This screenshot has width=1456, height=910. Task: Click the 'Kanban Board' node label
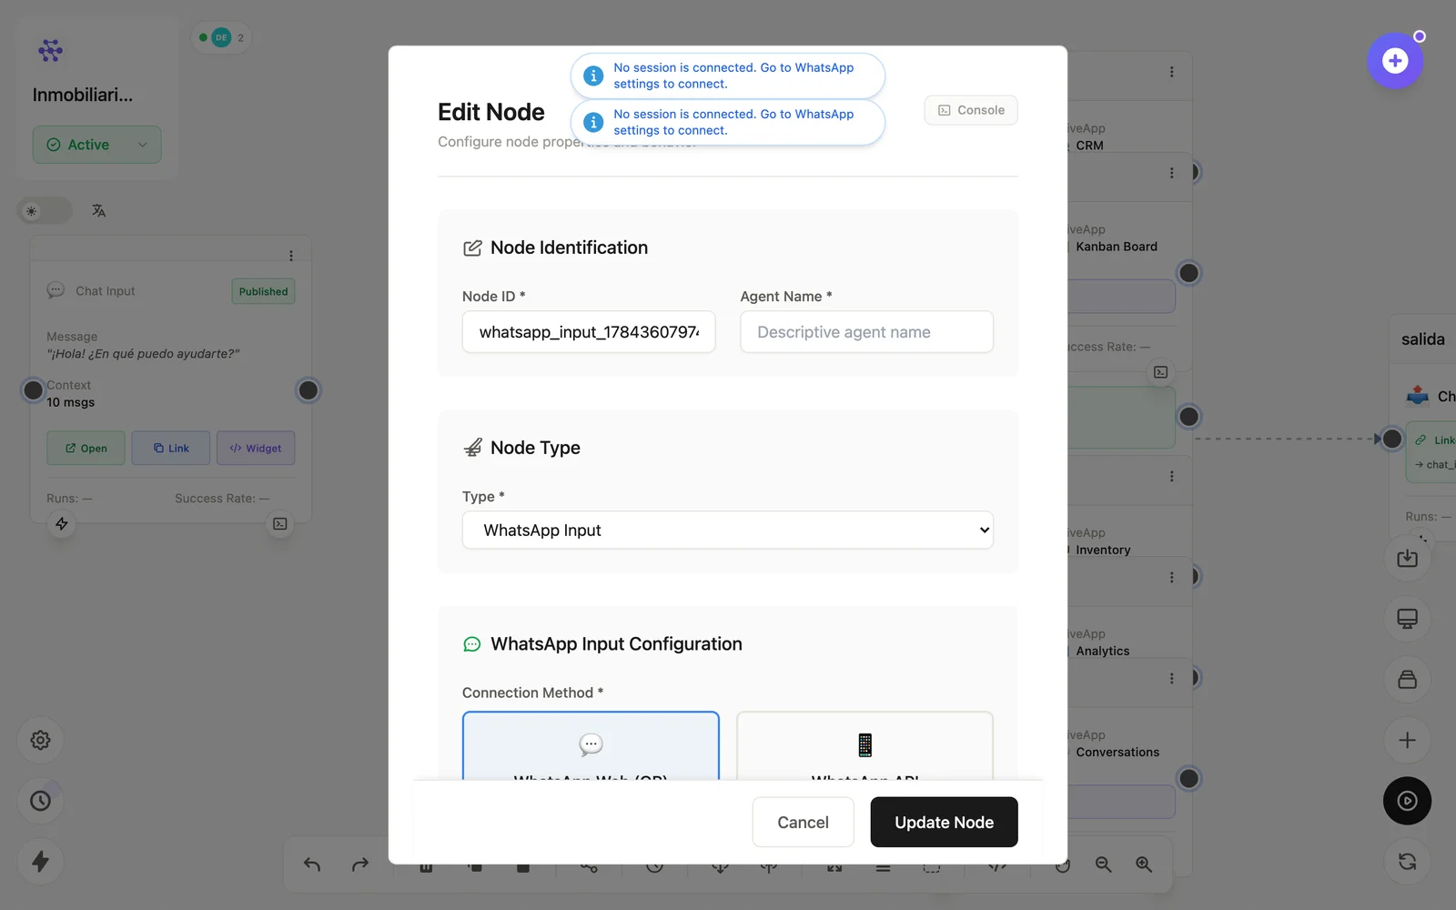(1117, 247)
